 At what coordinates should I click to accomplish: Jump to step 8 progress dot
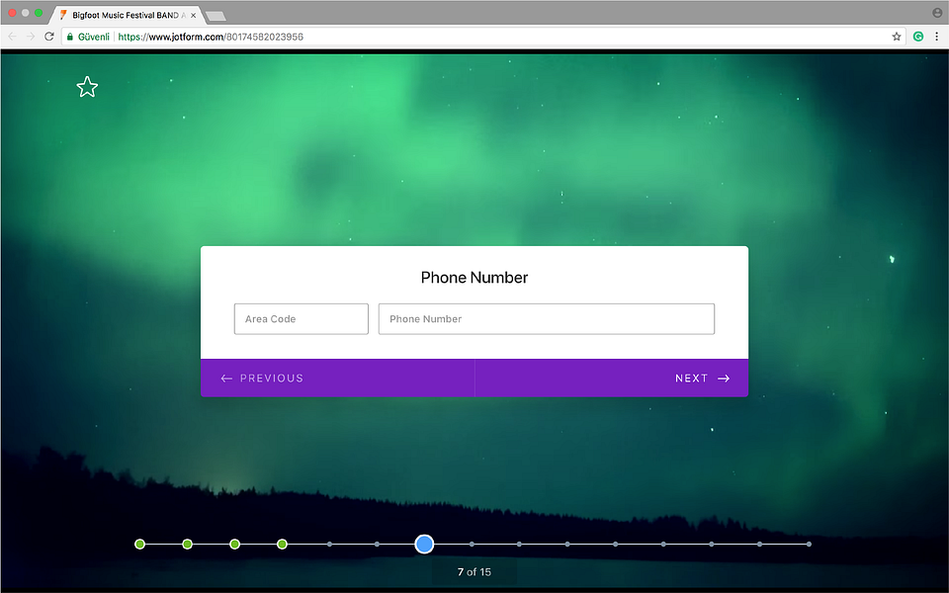point(472,544)
